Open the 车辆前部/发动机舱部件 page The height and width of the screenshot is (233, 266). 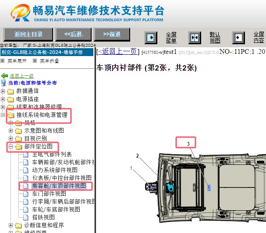(x=63, y=162)
